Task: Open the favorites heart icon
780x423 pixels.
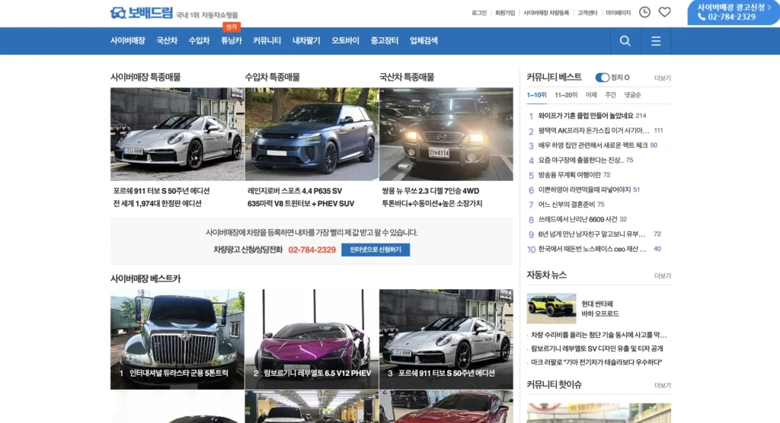Action: (x=664, y=12)
